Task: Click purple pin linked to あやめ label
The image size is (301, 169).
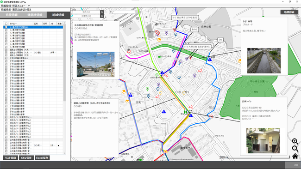Action: click(187, 59)
